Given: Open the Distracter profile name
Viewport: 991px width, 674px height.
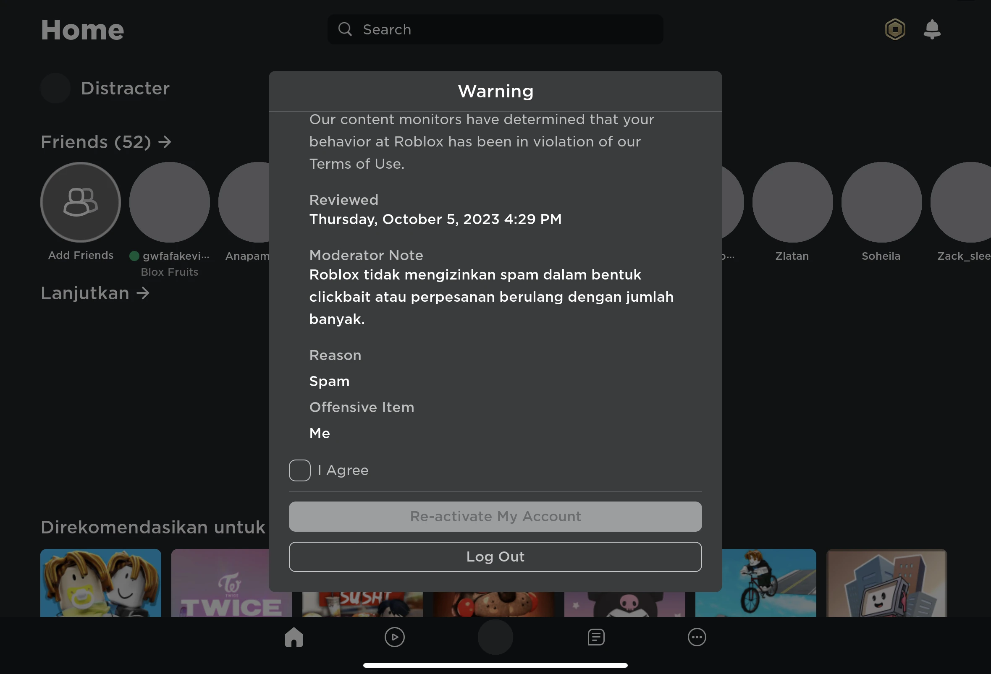Looking at the screenshot, I should click(125, 88).
